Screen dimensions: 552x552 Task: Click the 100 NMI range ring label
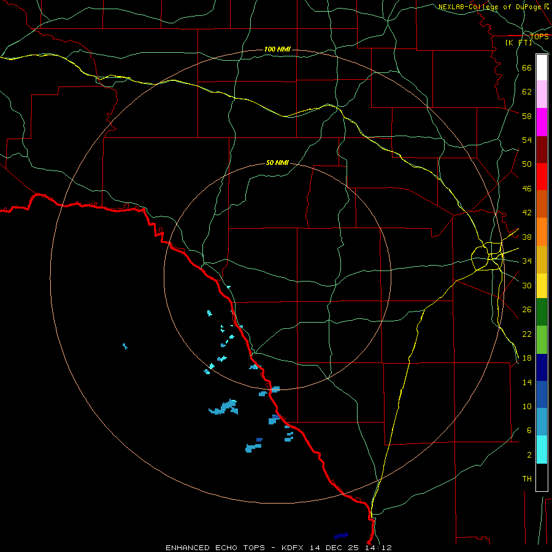click(277, 49)
